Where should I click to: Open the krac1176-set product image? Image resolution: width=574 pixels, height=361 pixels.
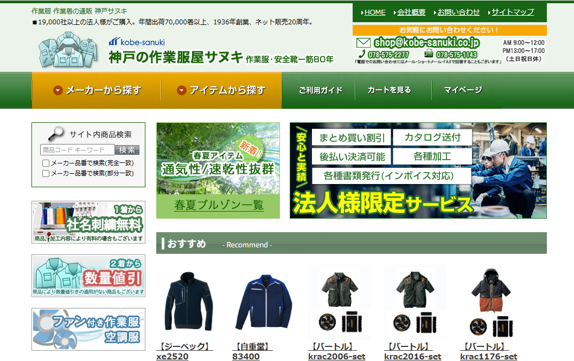coord(492,301)
